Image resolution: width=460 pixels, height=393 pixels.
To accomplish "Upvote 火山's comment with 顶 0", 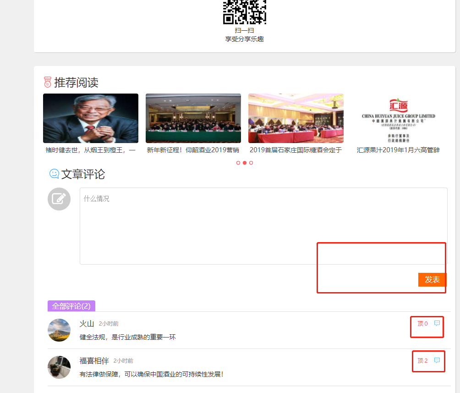I will (422, 324).
